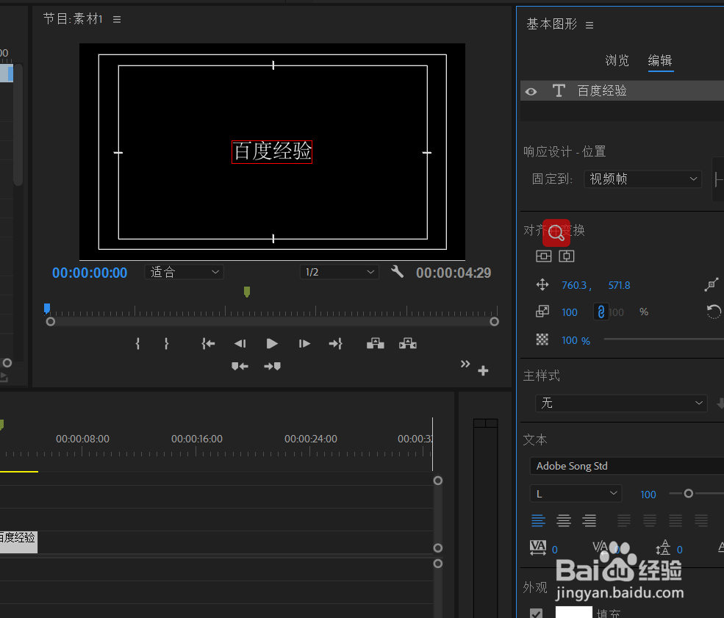Click the horizontal center align icon
The width and height of the screenshot is (724, 618).
tap(567, 256)
